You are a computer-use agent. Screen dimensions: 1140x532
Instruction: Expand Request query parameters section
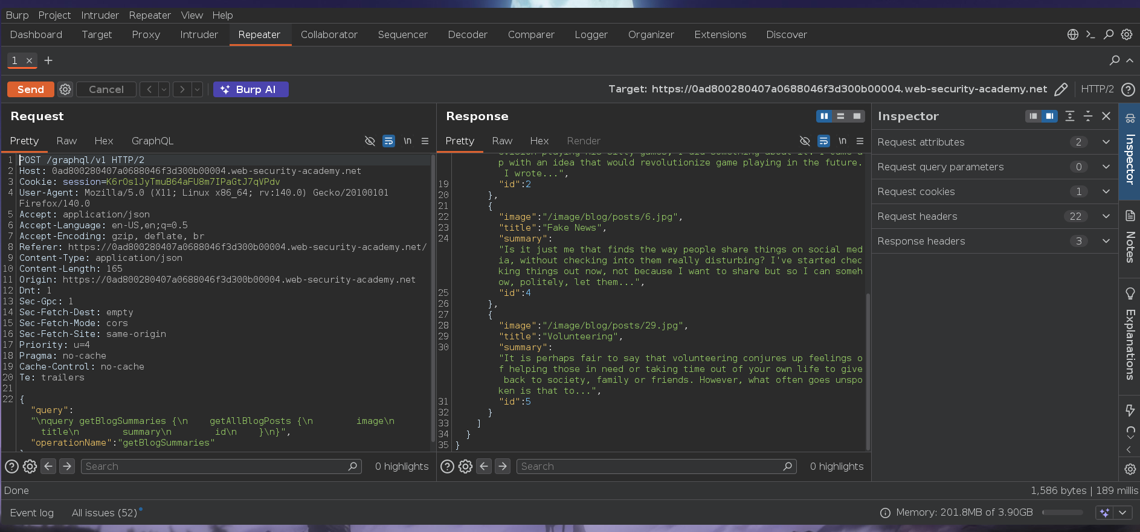click(994, 167)
